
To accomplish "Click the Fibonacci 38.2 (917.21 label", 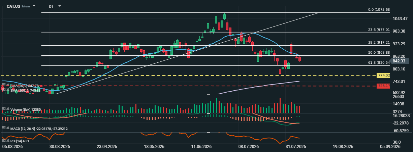I will click(379, 43).
